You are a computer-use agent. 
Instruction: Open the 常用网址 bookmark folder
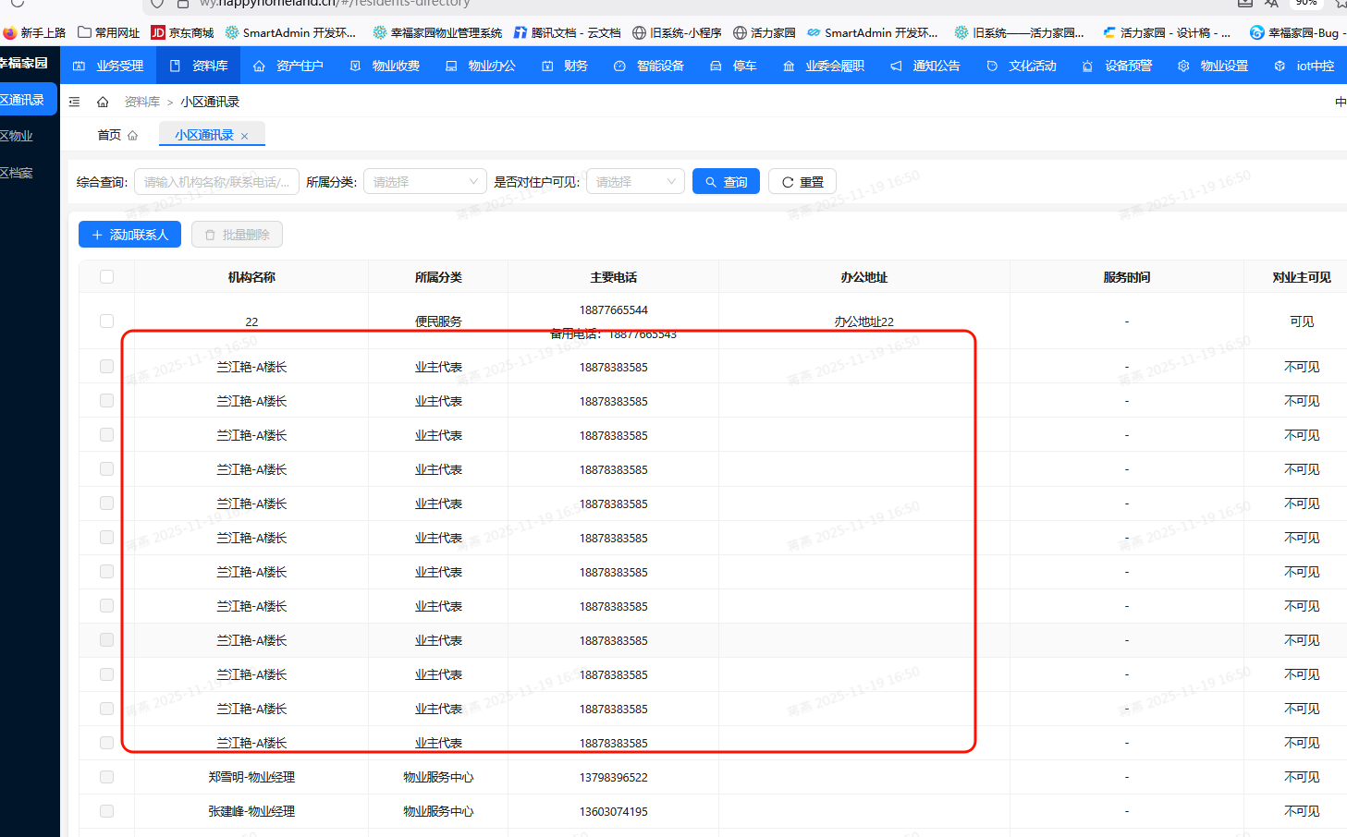click(x=108, y=32)
